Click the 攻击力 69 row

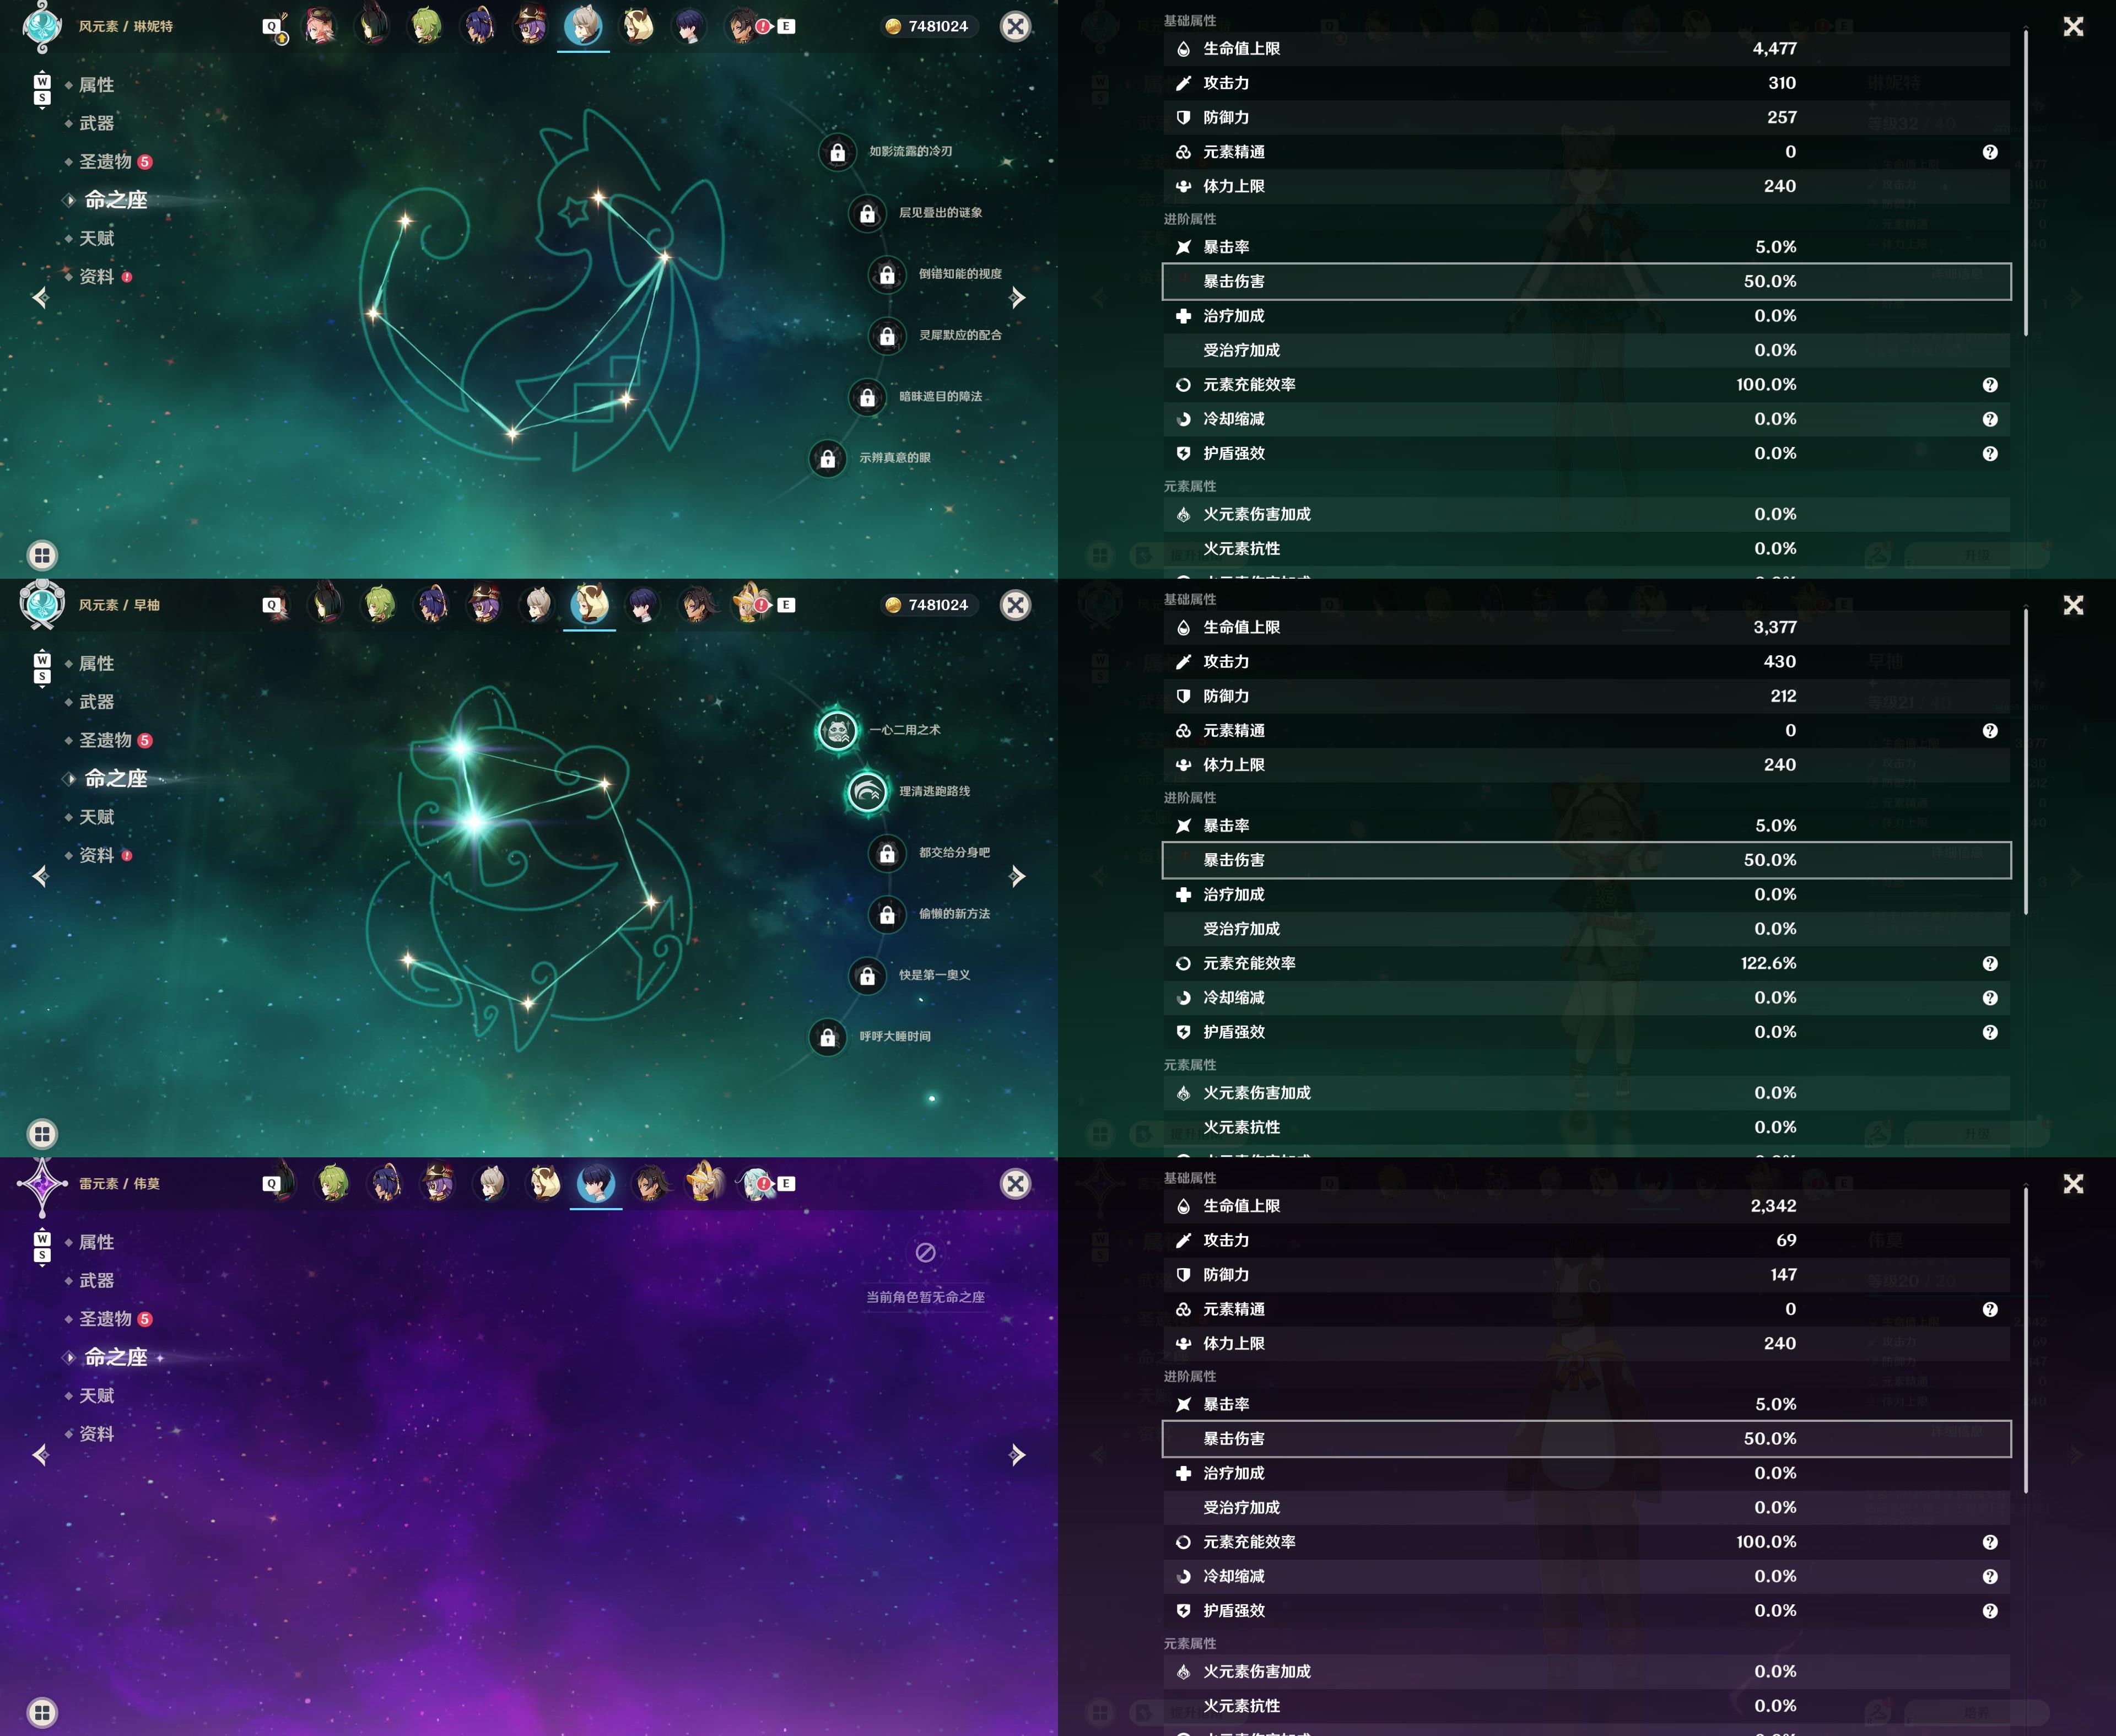1586,1241
